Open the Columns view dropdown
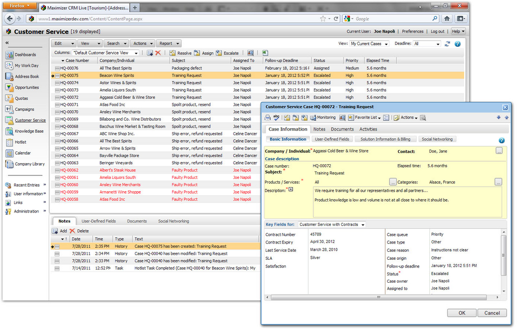This screenshot has height=334, width=521. pos(106,53)
